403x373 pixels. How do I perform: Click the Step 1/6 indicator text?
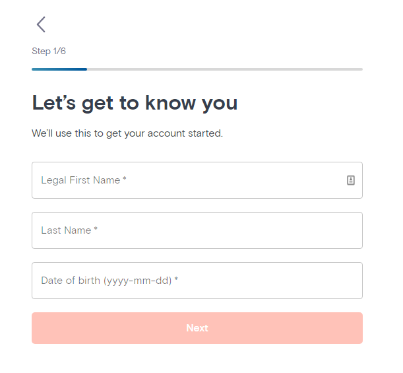[x=49, y=51]
